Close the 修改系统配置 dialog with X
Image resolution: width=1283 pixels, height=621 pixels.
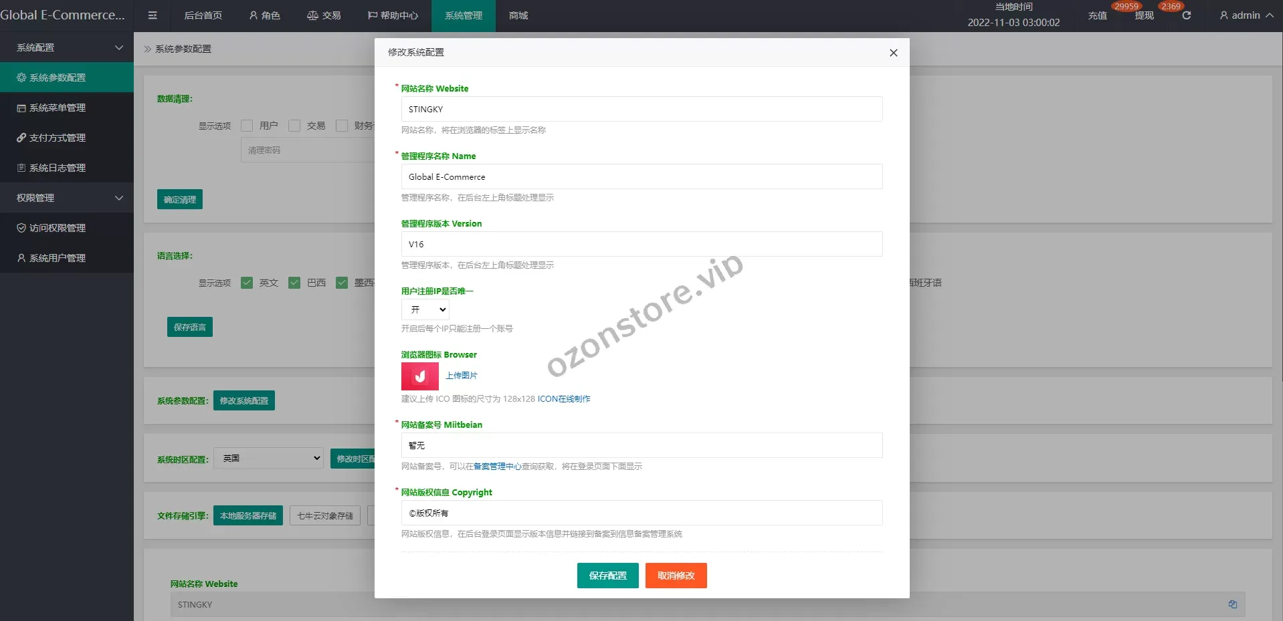pyautogui.click(x=893, y=53)
